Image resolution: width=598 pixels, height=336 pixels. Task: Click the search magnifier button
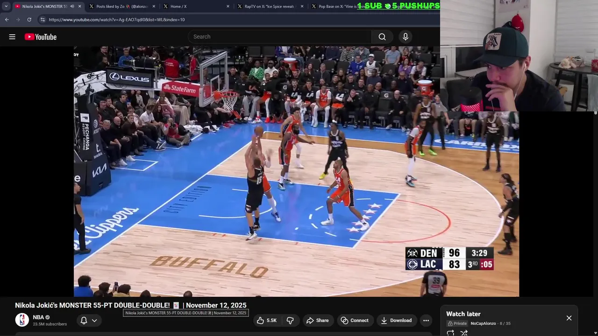point(382,37)
